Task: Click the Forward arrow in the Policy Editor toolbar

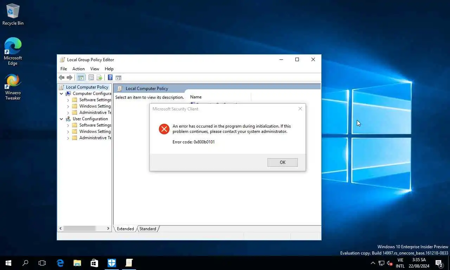Action: point(70,78)
